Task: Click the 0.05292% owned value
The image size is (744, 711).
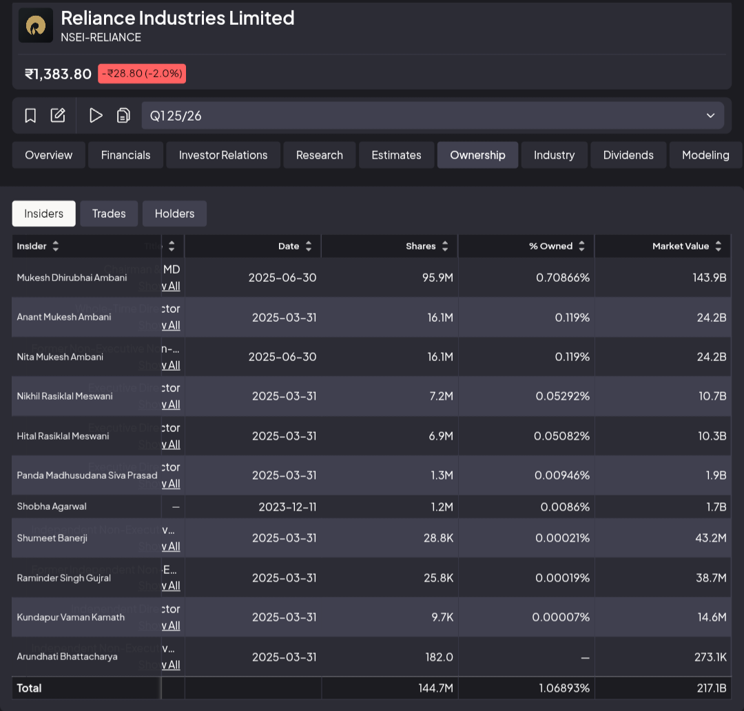Action: 563,396
